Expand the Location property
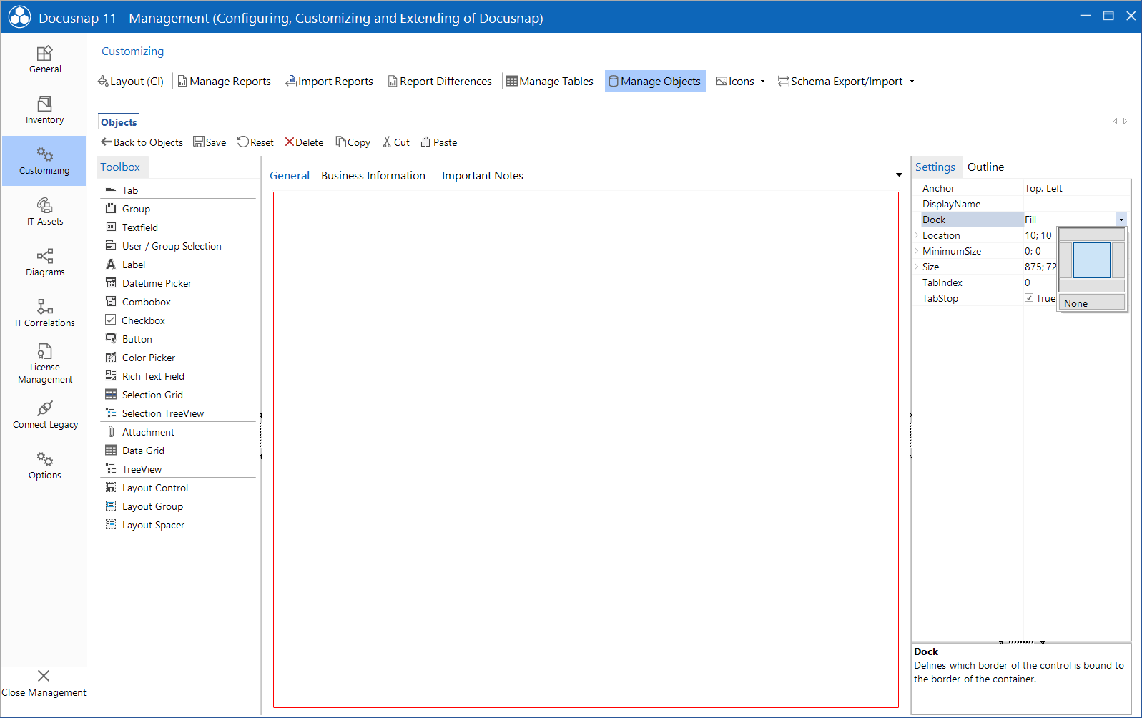 (916, 235)
